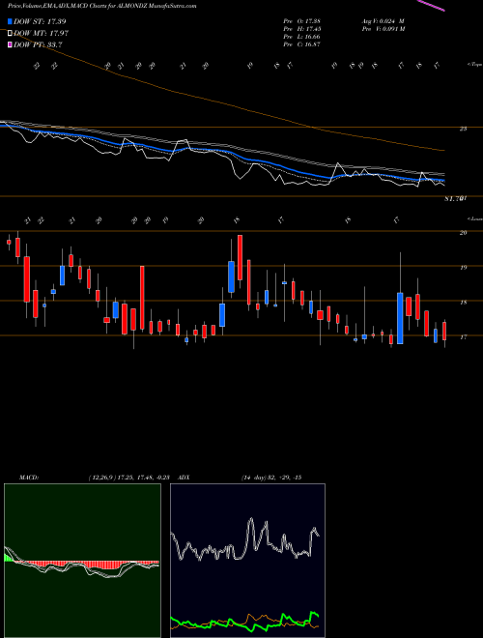Click the ADX (14 day) values text

pyautogui.click(x=270, y=478)
